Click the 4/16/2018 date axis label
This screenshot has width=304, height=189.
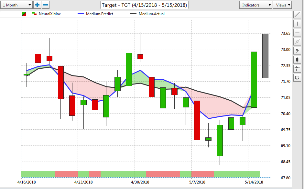(x=27, y=182)
